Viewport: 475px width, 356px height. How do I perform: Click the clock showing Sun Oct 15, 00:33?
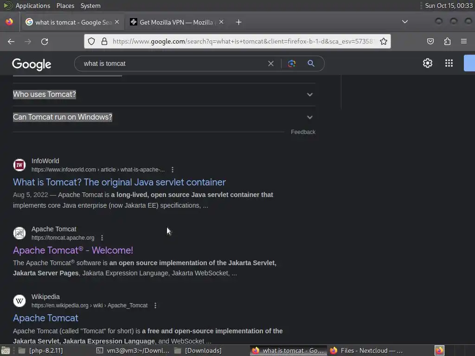449,6
